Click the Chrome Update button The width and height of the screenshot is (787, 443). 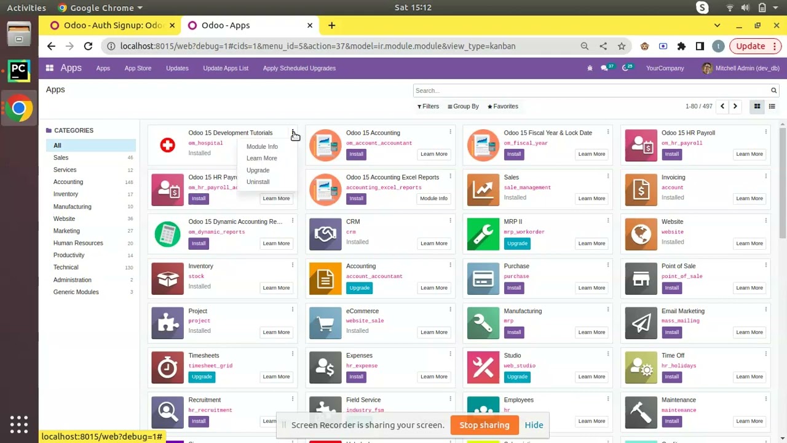[x=754, y=46]
